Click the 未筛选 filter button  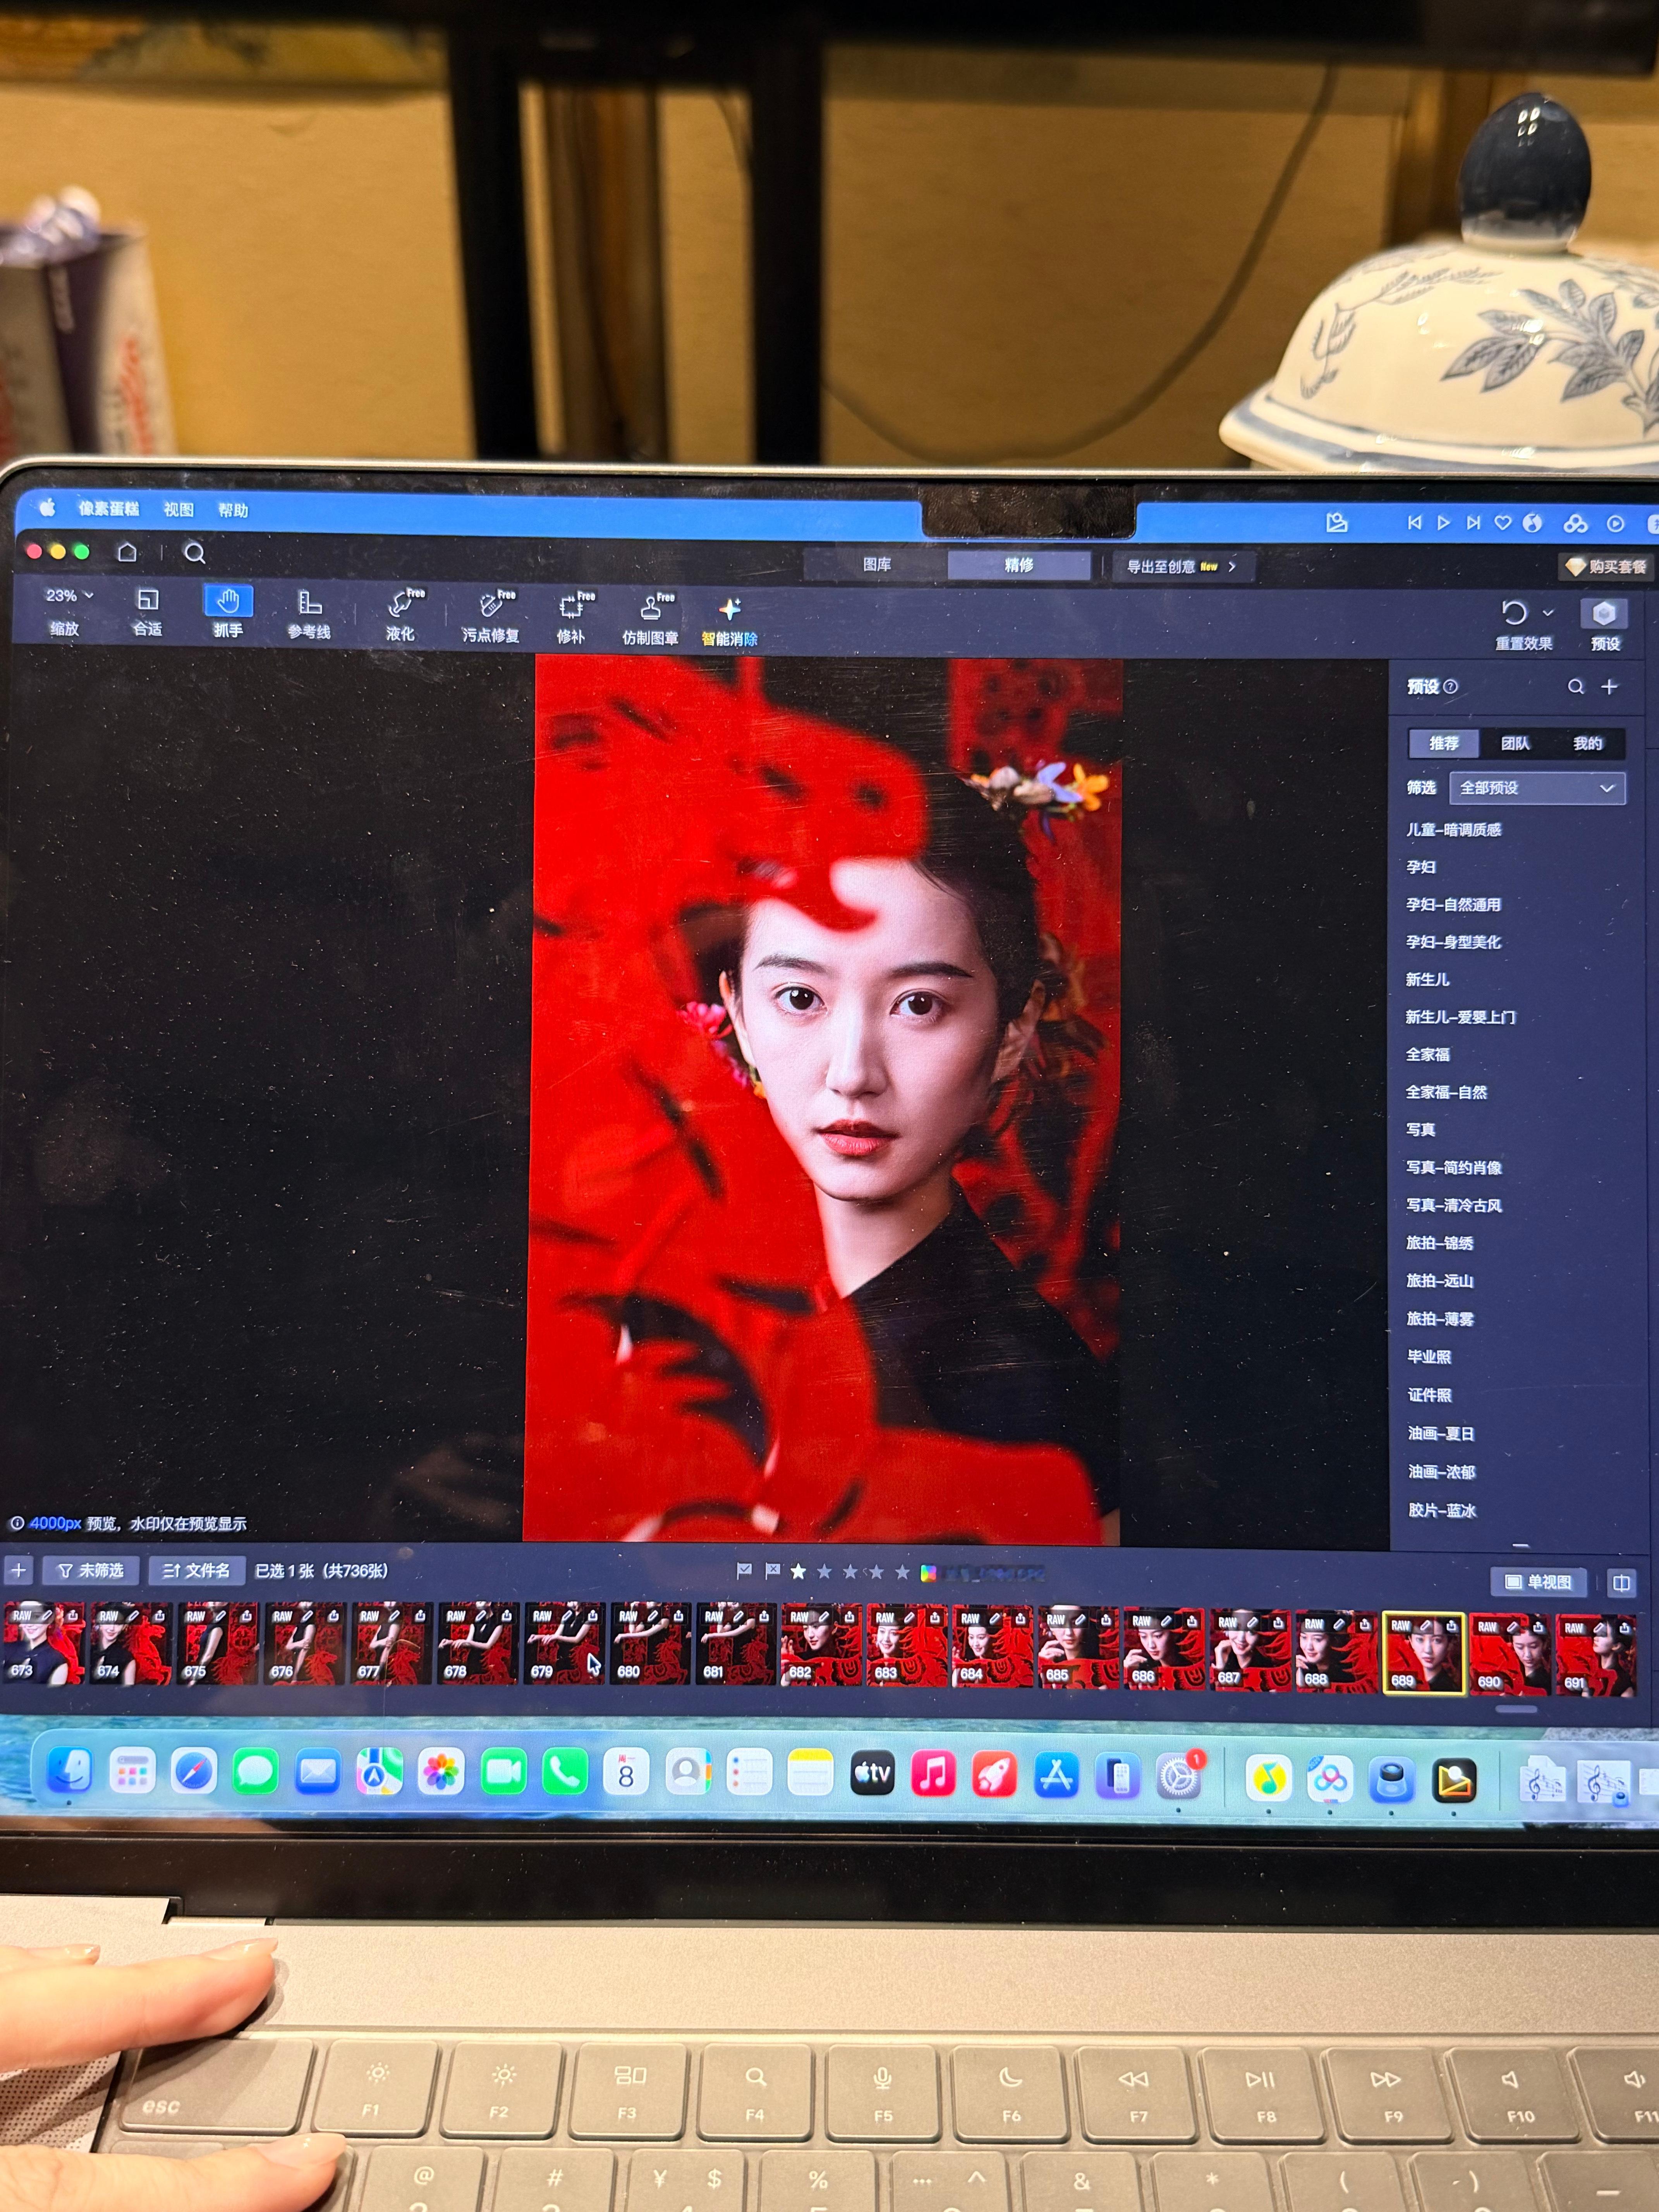(x=91, y=1570)
